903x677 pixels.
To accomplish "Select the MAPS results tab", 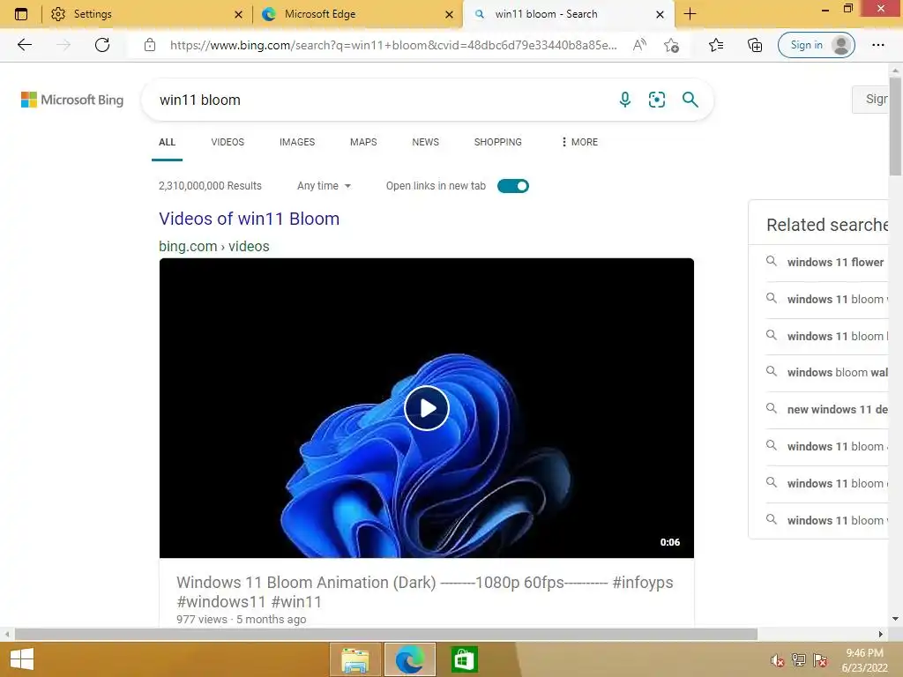I will point(363,142).
